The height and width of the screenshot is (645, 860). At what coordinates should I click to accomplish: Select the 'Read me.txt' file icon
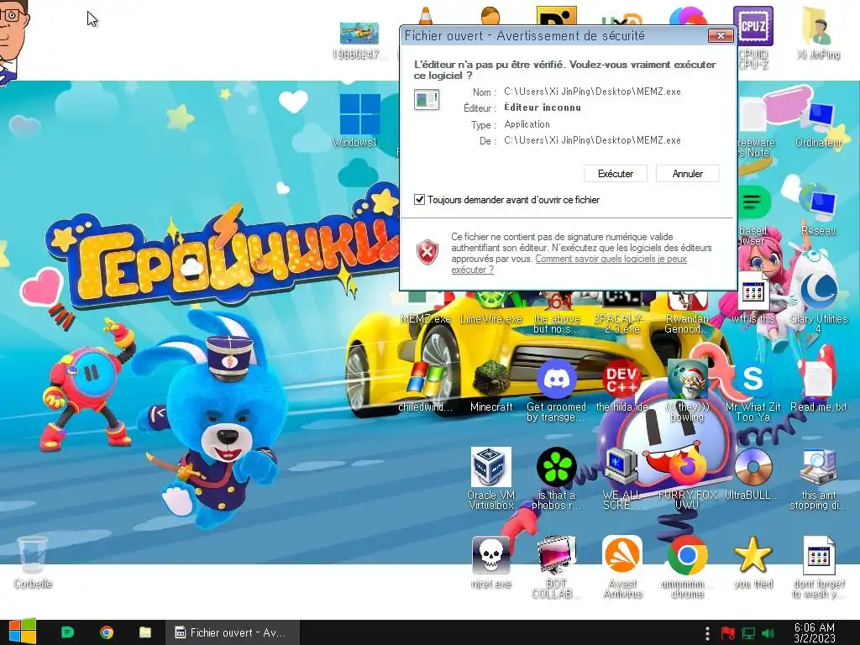(x=818, y=386)
